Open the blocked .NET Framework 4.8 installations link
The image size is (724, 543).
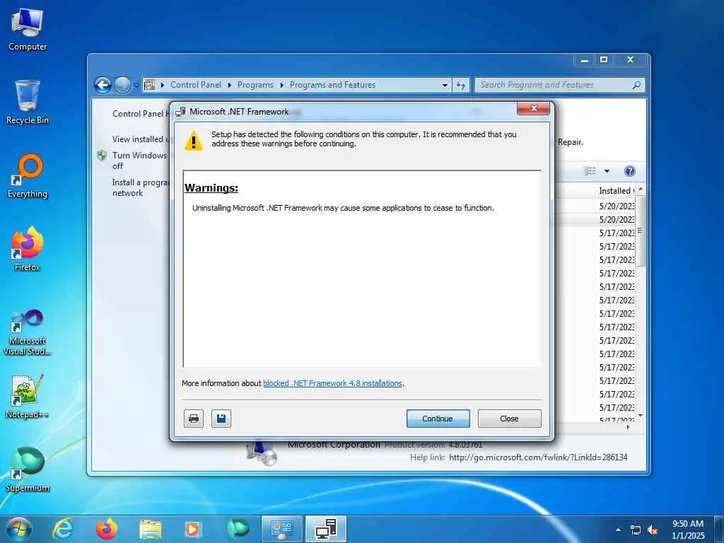332,383
